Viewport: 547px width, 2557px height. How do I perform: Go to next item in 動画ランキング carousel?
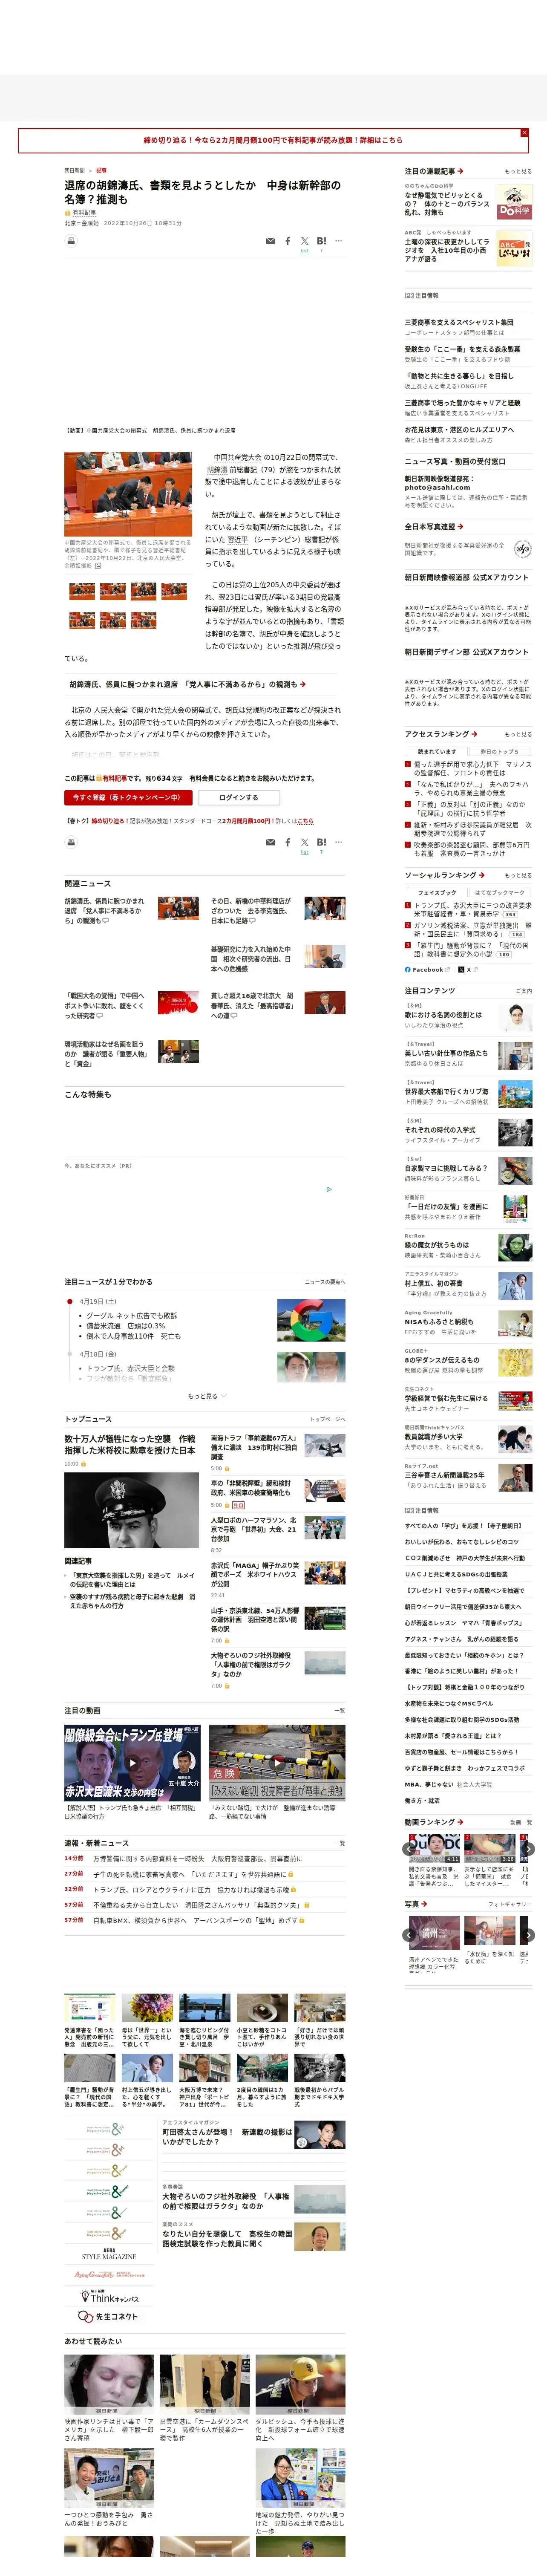[528, 1849]
